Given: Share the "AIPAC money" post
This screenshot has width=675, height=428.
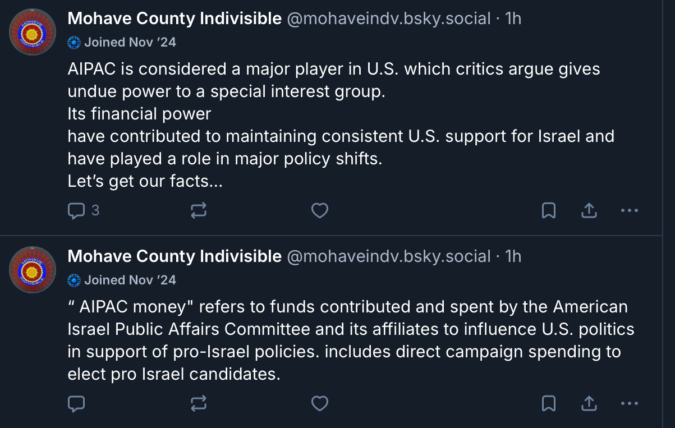Looking at the screenshot, I should [x=589, y=403].
